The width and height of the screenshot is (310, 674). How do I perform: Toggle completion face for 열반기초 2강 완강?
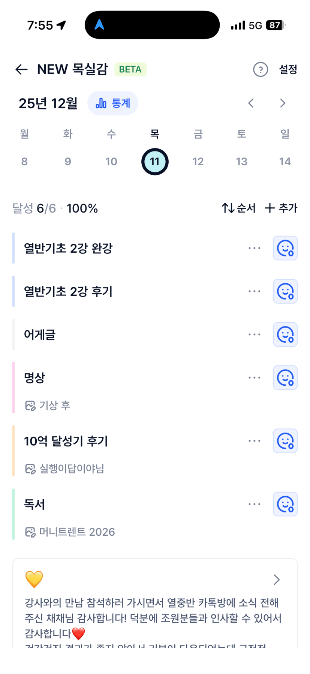pos(285,248)
